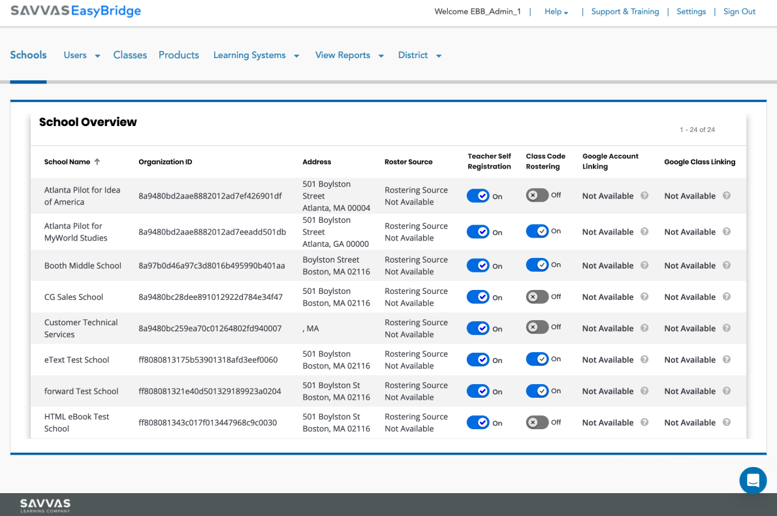This screenshot has height=516, width=777.
Task: Turn off Teacher Self Registration for eText Test School
Action: tap(478, 360)
